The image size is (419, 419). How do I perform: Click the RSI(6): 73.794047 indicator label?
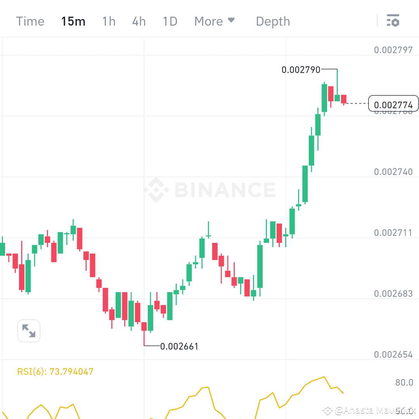54,371
